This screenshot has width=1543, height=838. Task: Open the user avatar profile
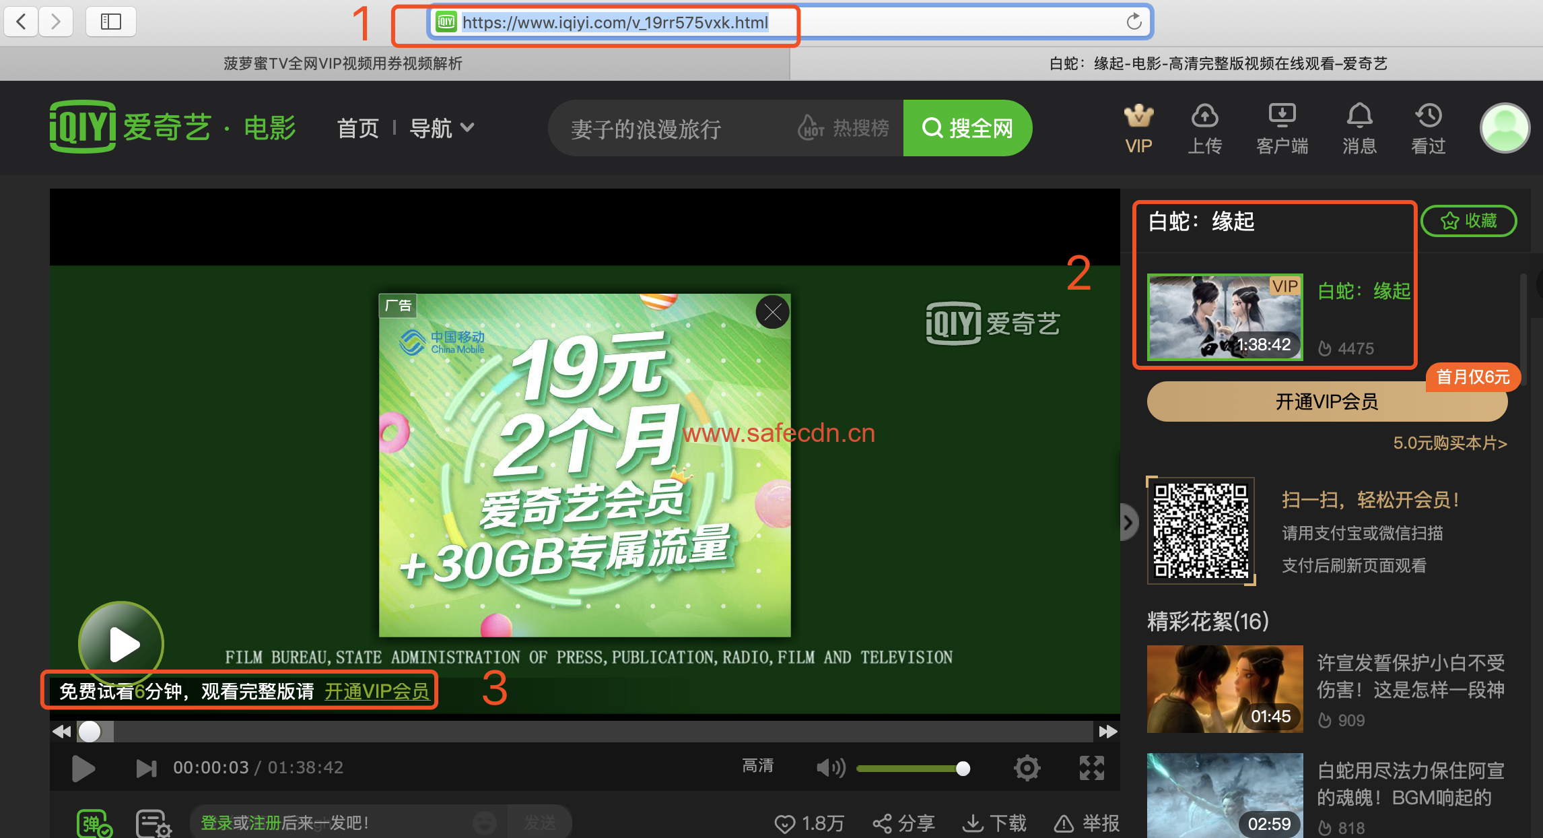click(x=1505, y=128)
